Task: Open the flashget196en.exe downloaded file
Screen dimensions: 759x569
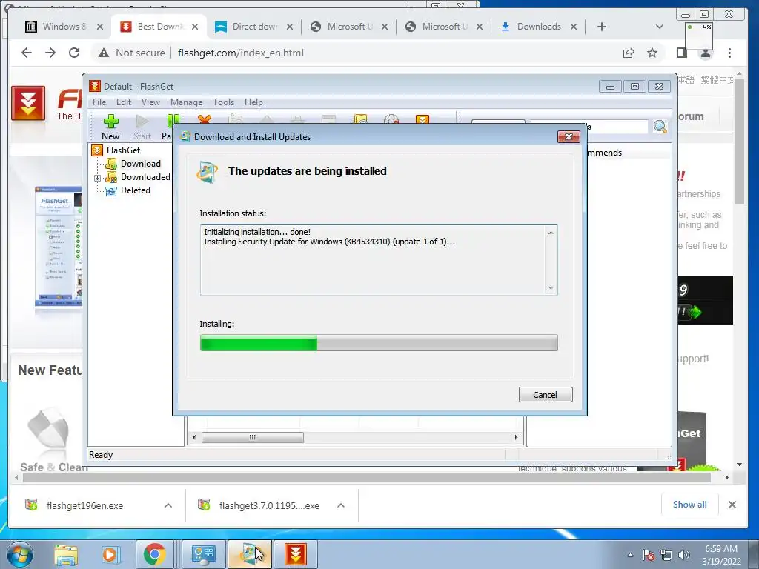Action: (x=84, y=505)
